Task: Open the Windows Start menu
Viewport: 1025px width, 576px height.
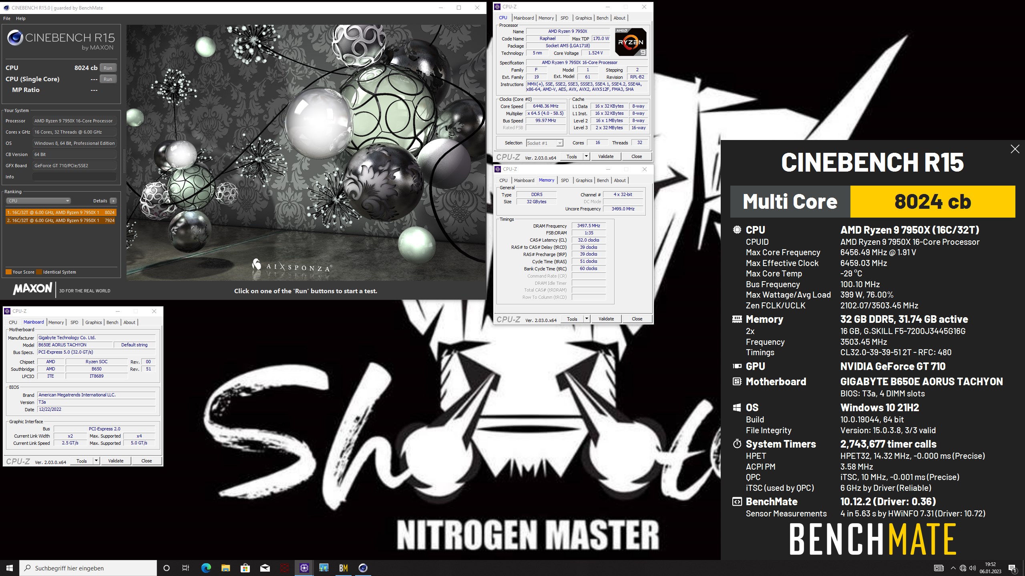Action: [x=10, y=568]
